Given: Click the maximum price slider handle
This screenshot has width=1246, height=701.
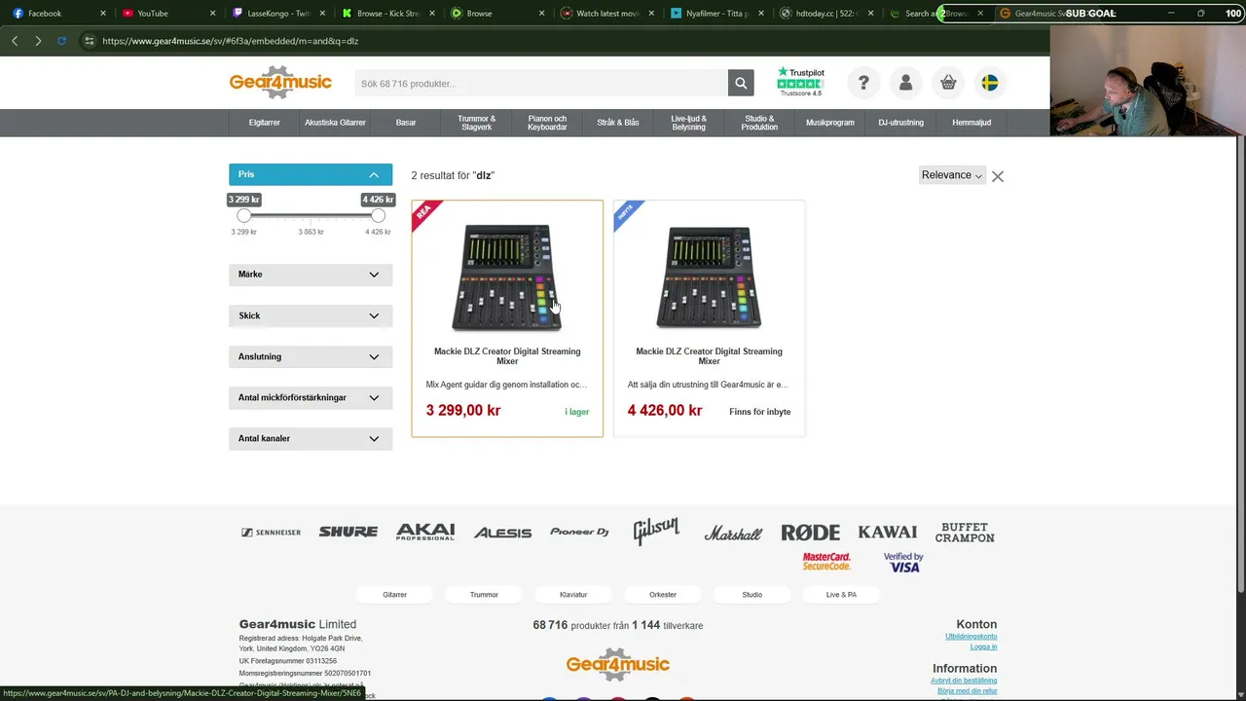Looking at the screenshot, I should [378, 216].
